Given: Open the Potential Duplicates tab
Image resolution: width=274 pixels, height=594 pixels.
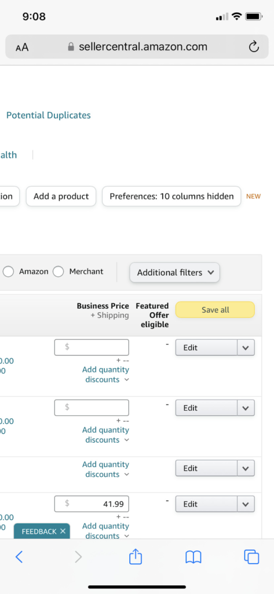Looking at the screenshot, I should tap(49, 115).
